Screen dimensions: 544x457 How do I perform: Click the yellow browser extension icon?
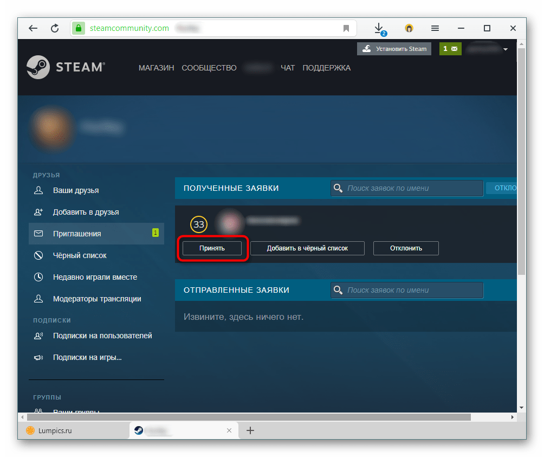[x=409, y=28]
